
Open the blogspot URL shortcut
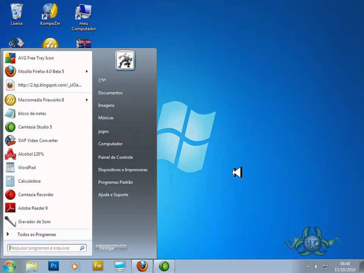point(48,85)
